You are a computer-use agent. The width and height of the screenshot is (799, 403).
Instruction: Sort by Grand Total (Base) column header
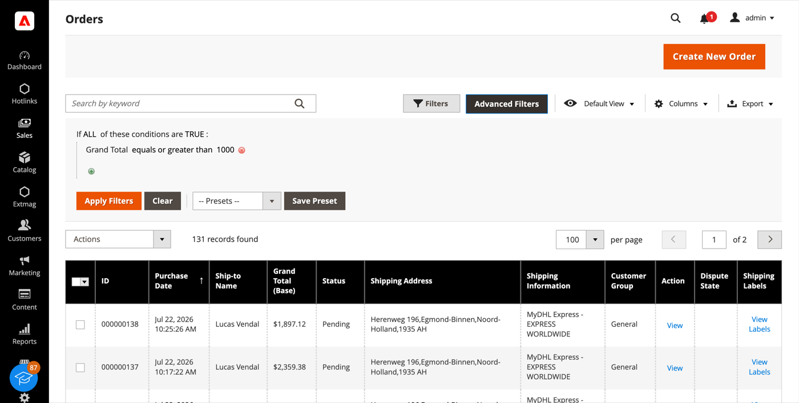292,282
